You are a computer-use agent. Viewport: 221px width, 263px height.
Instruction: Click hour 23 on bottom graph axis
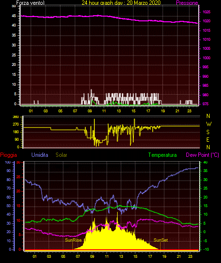pos(190,256)
